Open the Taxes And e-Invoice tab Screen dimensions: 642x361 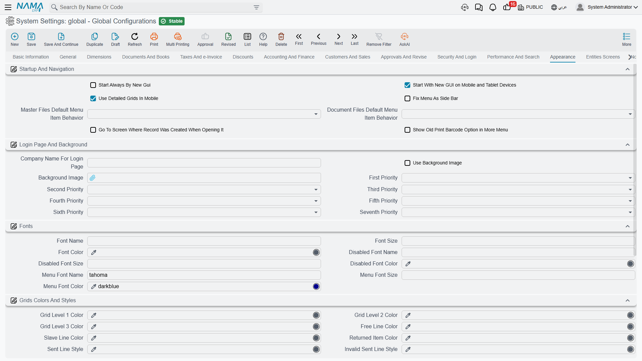(x=201, y=57)
